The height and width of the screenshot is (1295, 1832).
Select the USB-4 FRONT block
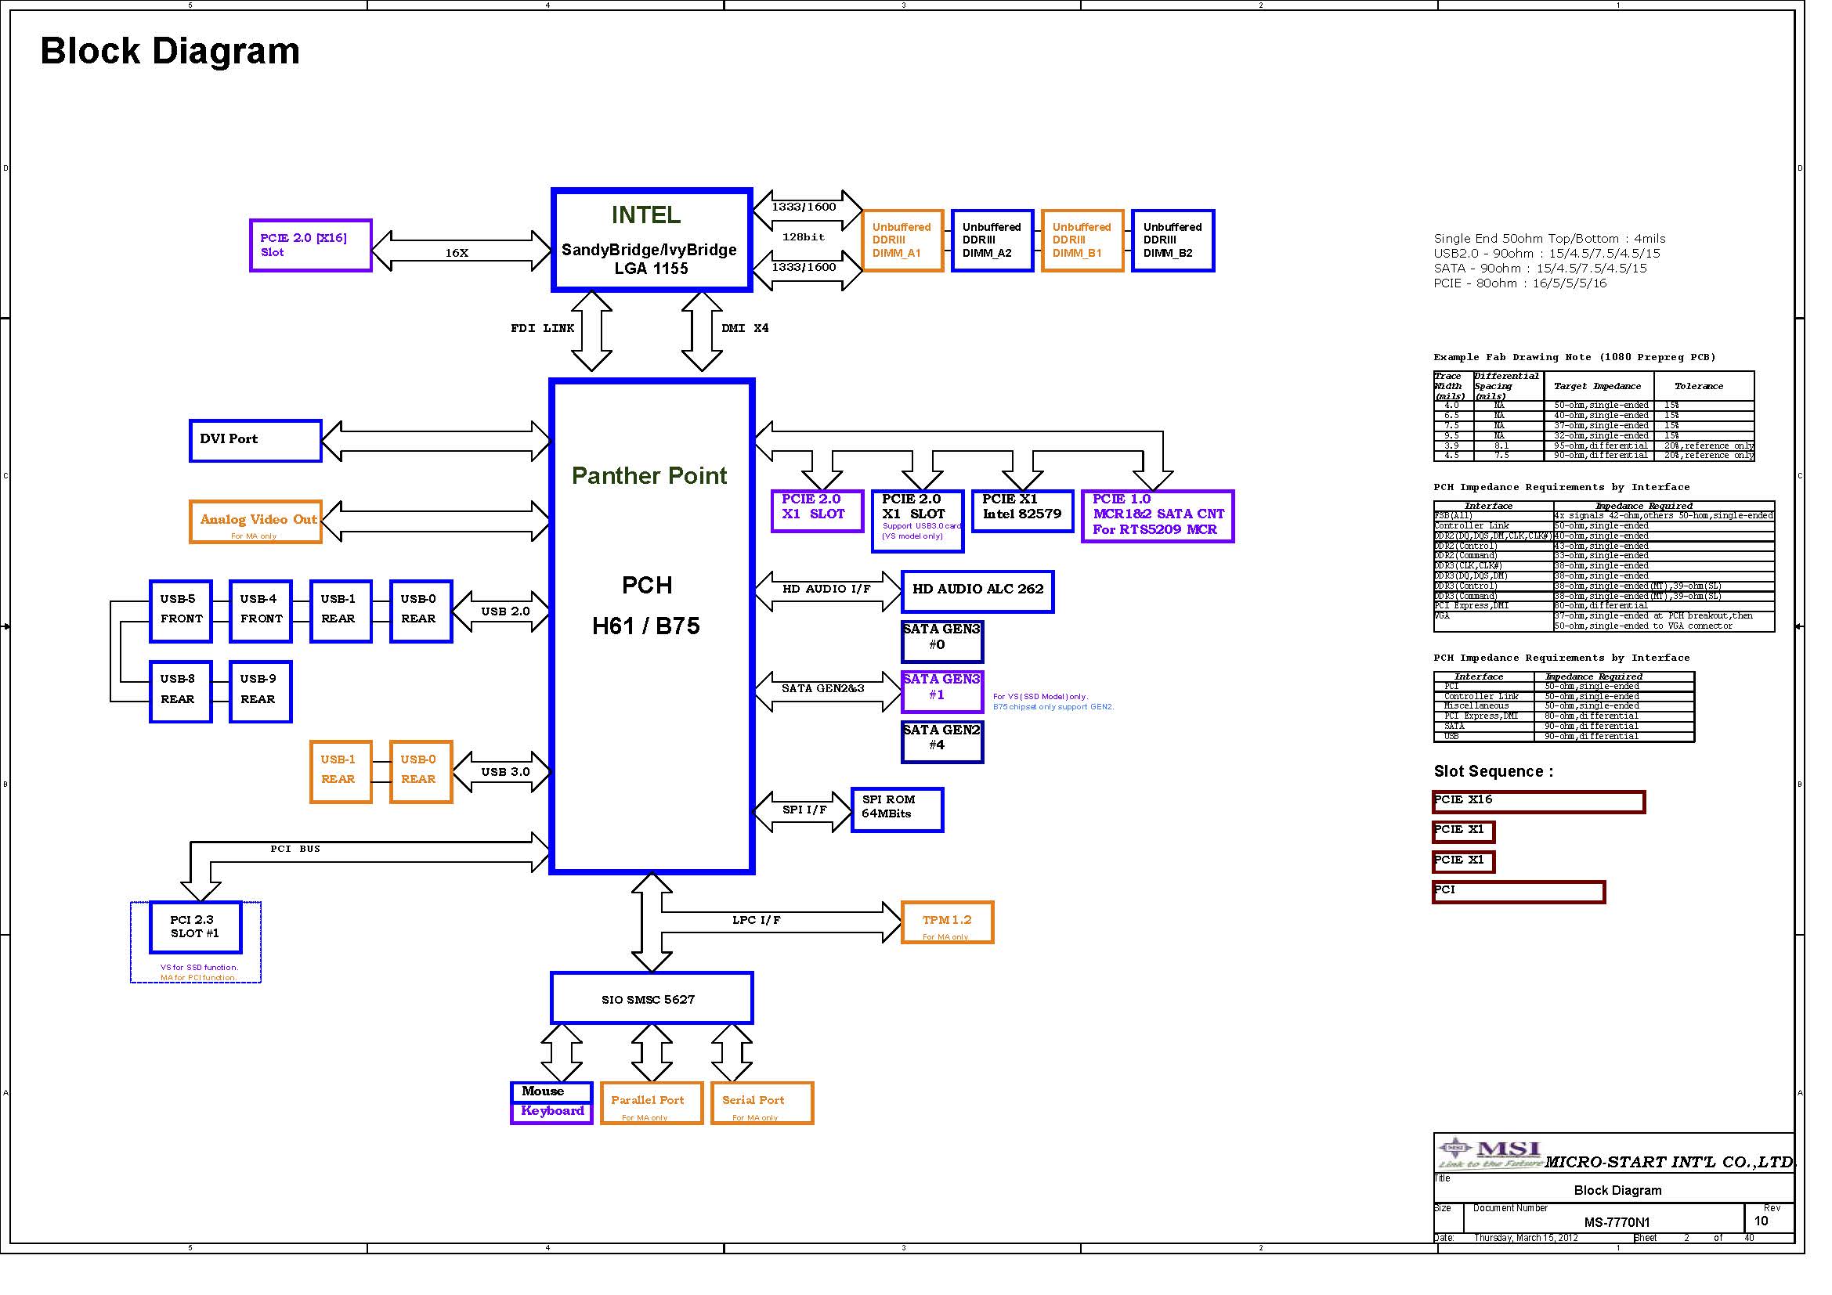tap(261, 611)
